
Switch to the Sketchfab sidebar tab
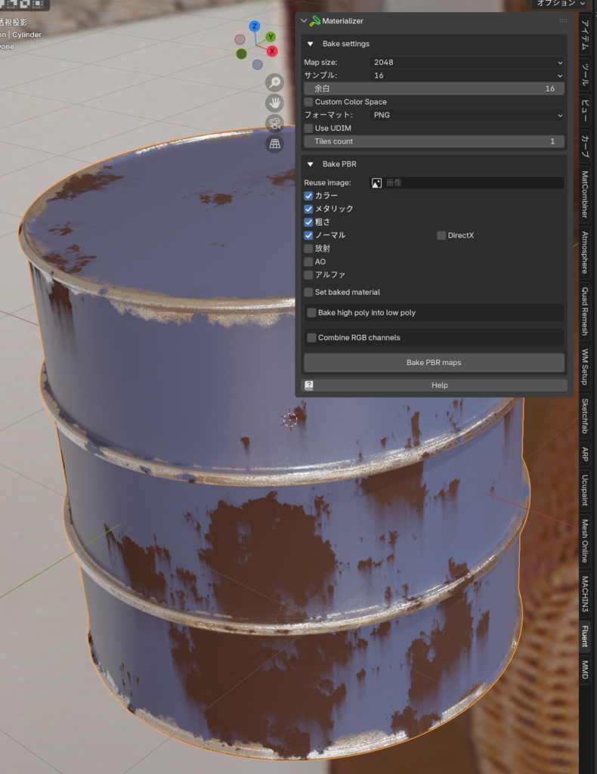585,416
